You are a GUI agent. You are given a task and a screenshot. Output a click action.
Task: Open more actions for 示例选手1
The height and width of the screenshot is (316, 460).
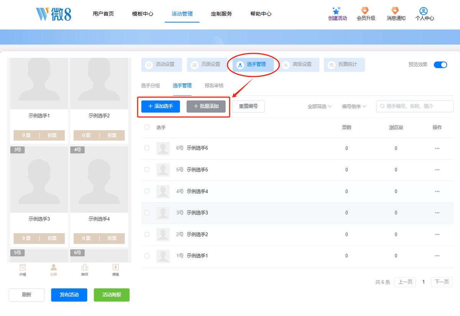coord(437,255)
